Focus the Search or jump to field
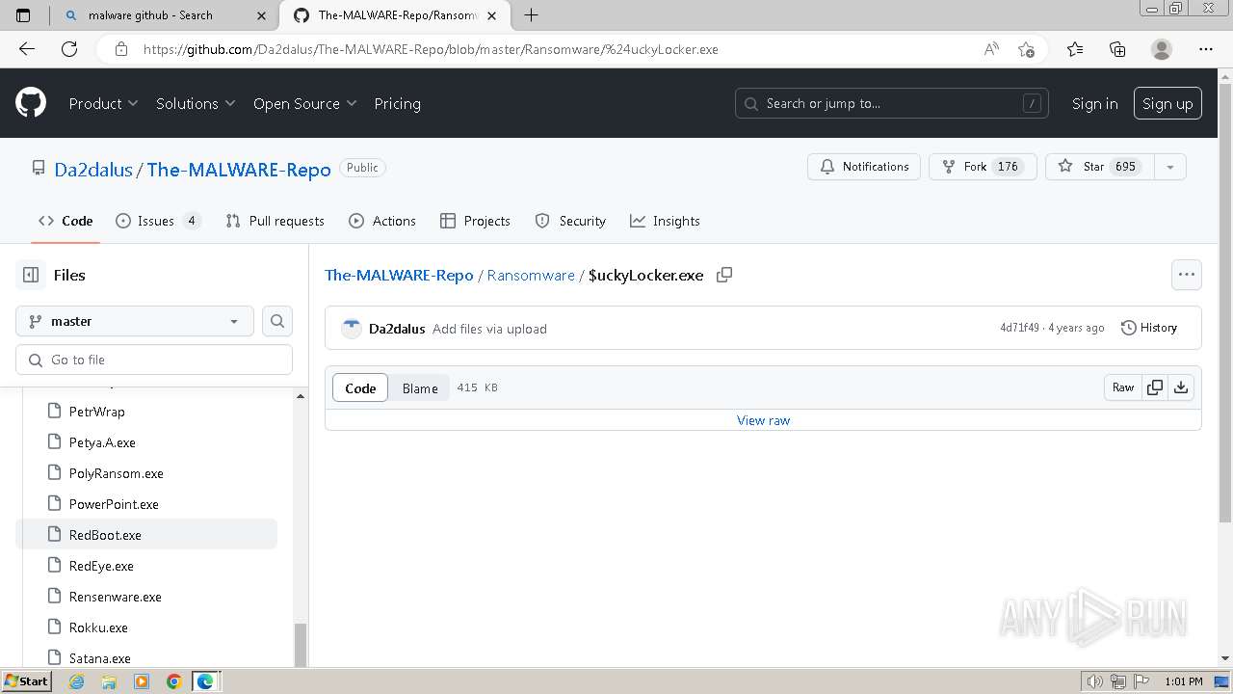Image resolution: width=1233 pixels, height=694 pixels. [892, 103]
